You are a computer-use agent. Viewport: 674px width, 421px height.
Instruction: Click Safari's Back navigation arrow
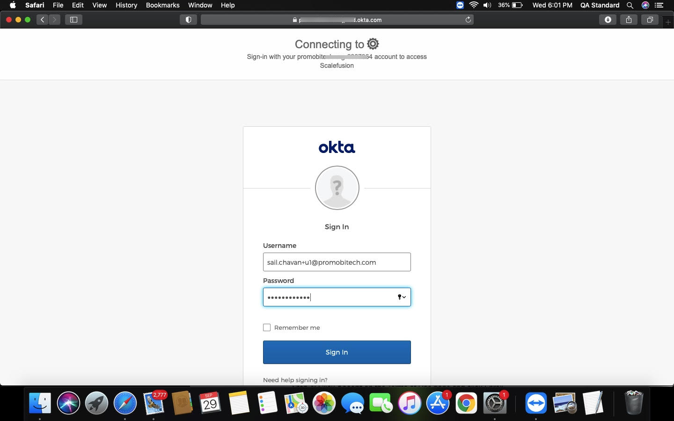coord(43,20)
